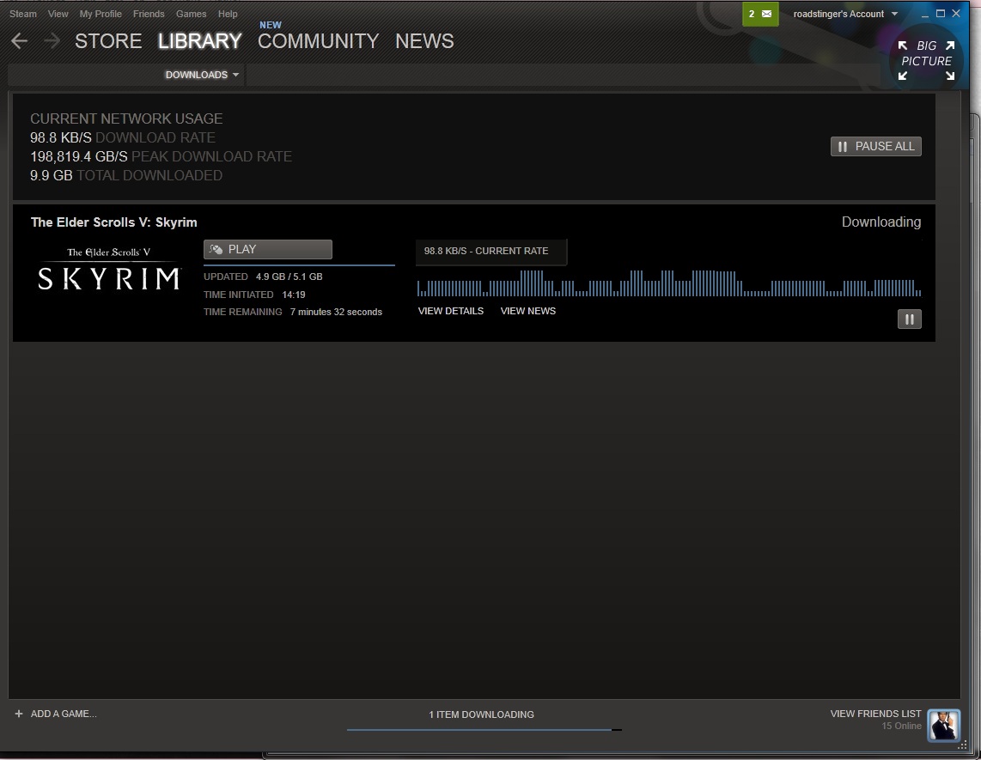981x760 pixels.
Task: Open the green notifications envelope icon
Action: click(760, 14)
